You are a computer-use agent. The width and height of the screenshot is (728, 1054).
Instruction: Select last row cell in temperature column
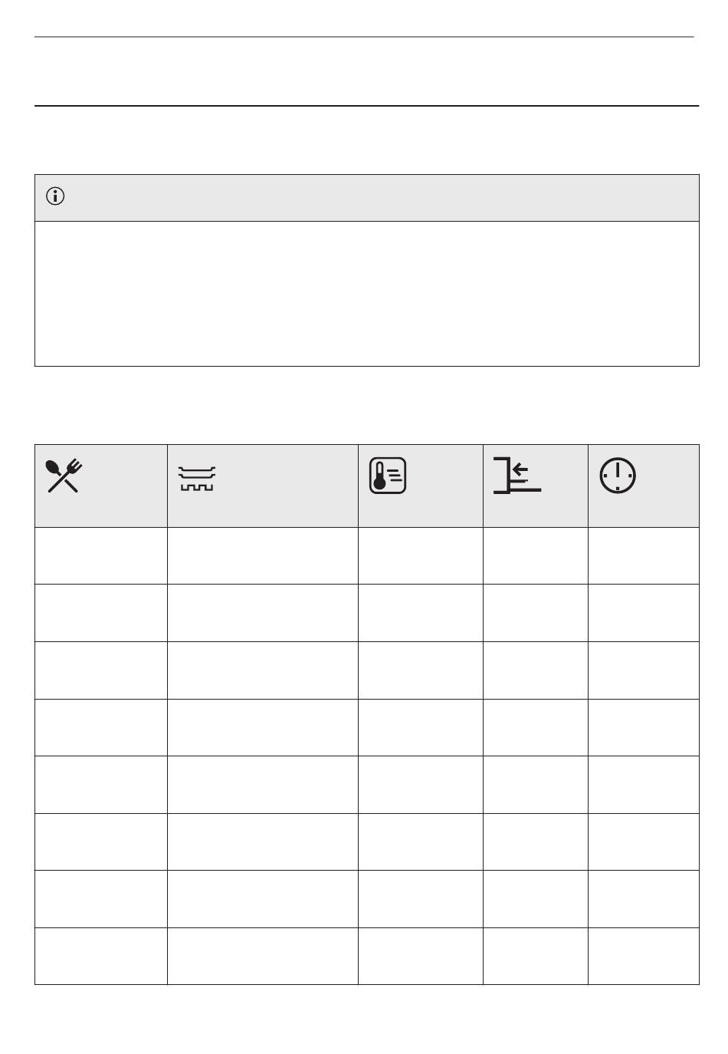tap(420, 956)
